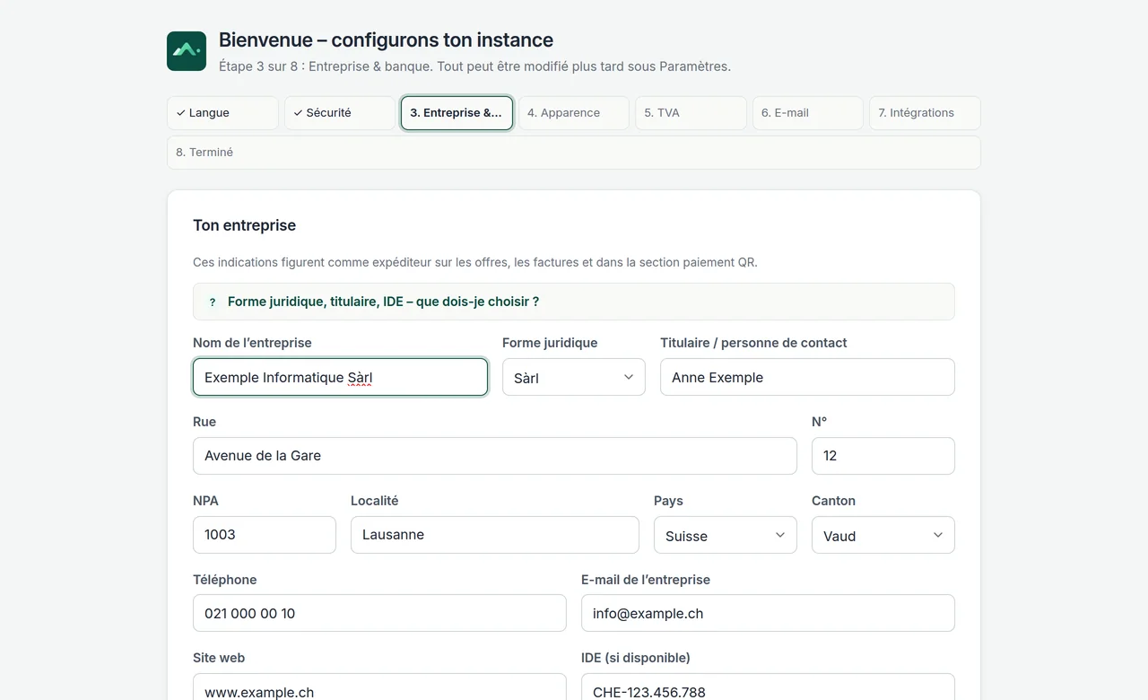The image size is (1148, 700).
Task: Click the Ces indications figurent description text
Action: pos(475,263)
